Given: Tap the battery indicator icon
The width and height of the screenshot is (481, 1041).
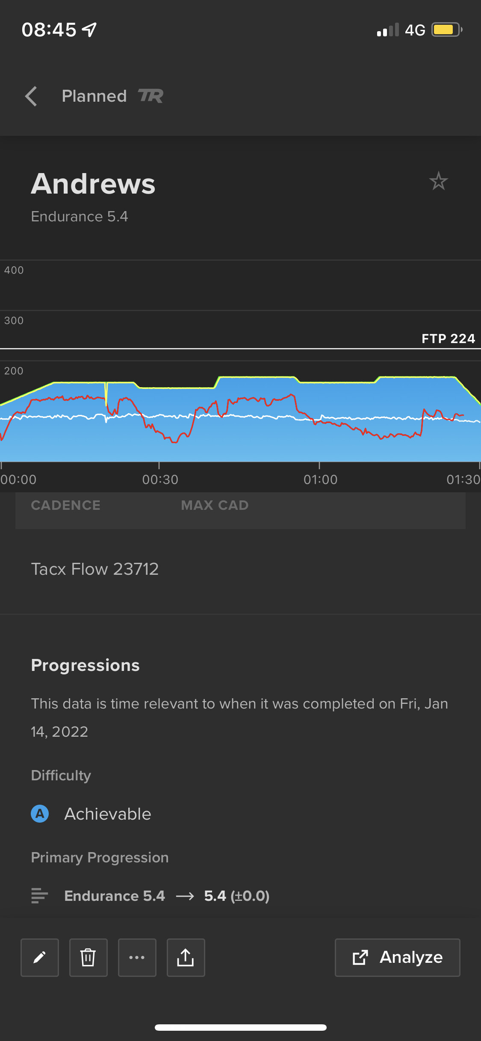Looking at the screenshot, I should coord(446,29).
